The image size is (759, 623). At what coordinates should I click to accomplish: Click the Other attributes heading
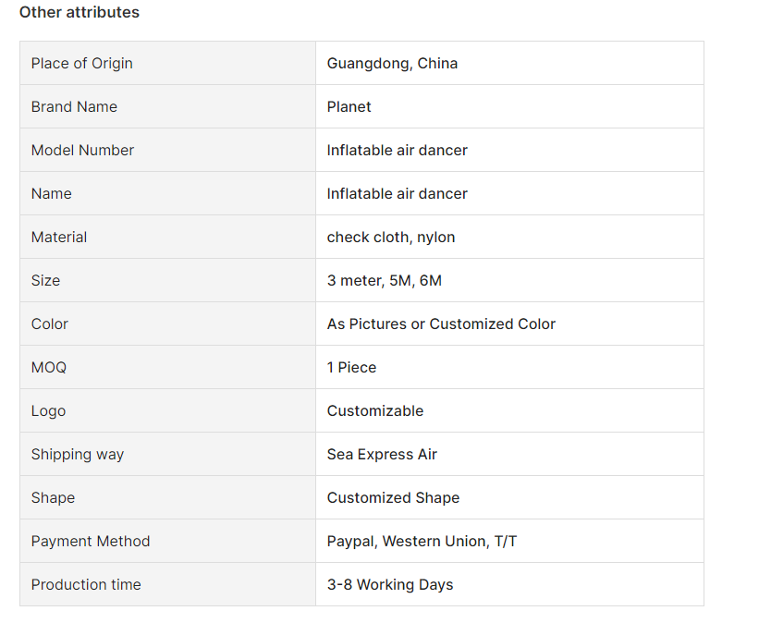click(80, 13)
